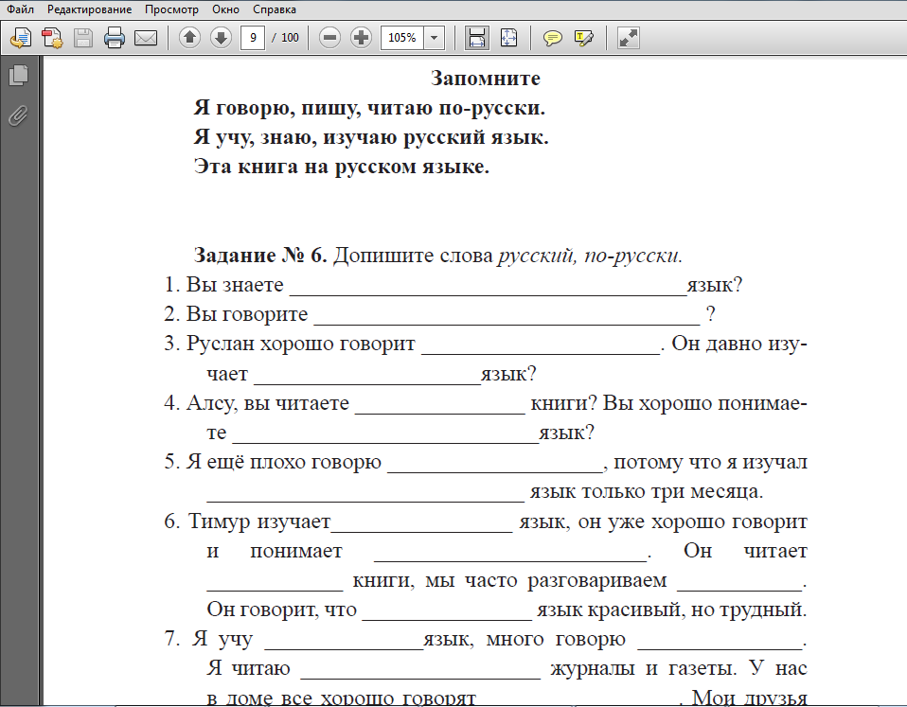Click the heading 'Задание № 6.'
907x707 pixels.
click(261, 255)
